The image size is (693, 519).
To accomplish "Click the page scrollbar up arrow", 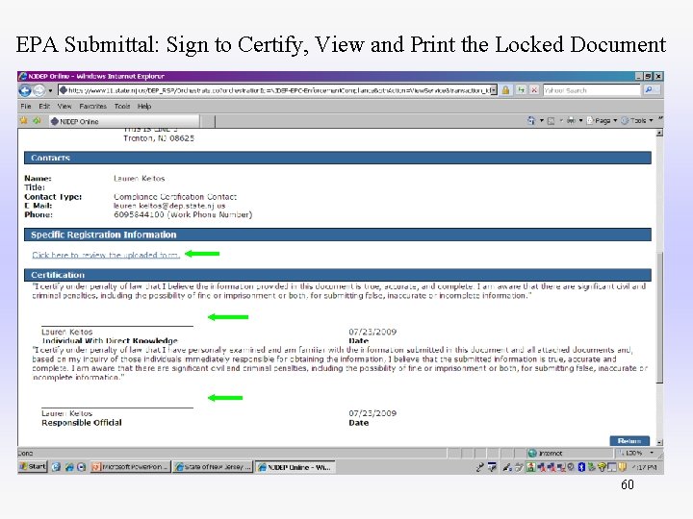I will (x=659, y=133).
